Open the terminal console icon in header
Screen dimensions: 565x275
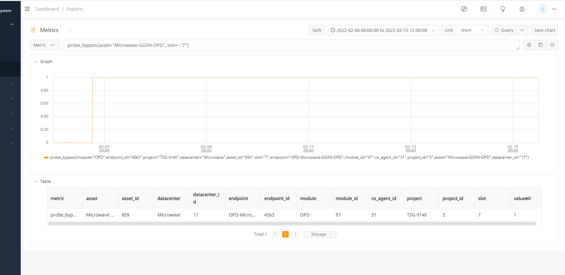[x=483, y=9]
